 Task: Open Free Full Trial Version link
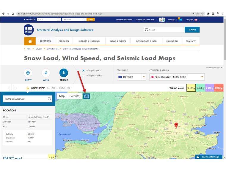click(x=124, y=20)
